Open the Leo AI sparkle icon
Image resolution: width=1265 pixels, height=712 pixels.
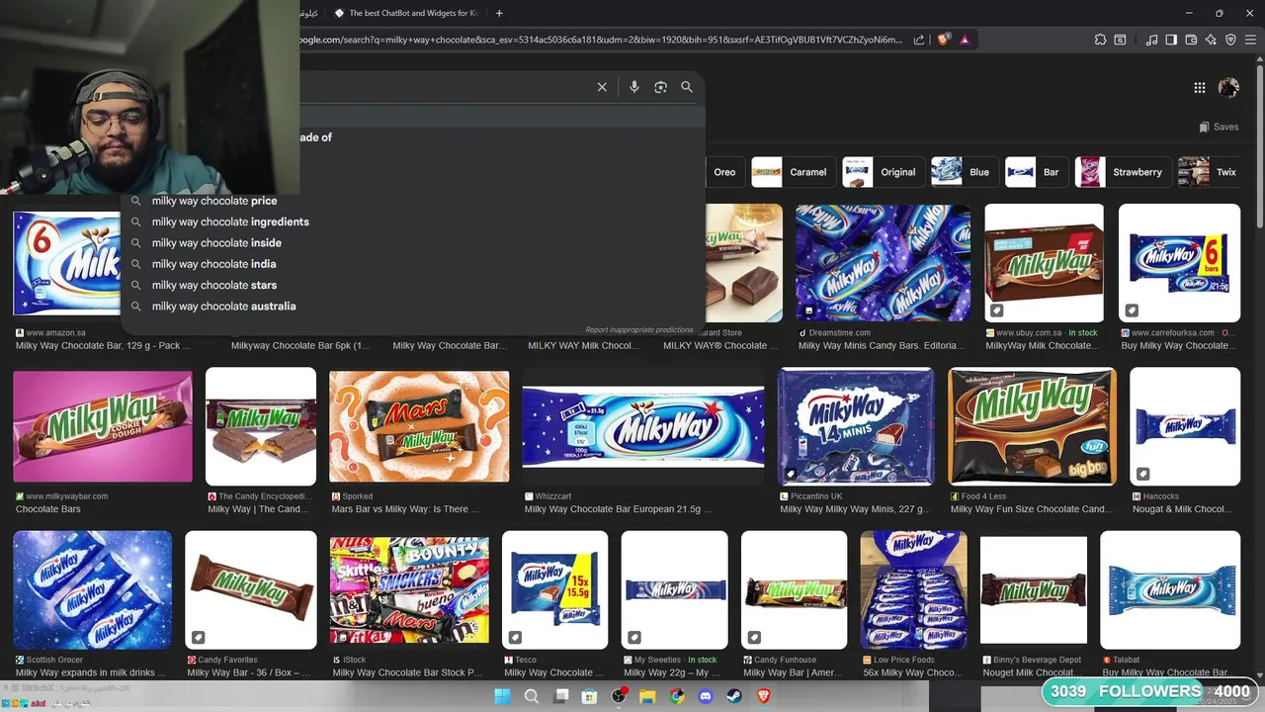click(x=1211, y=40)
